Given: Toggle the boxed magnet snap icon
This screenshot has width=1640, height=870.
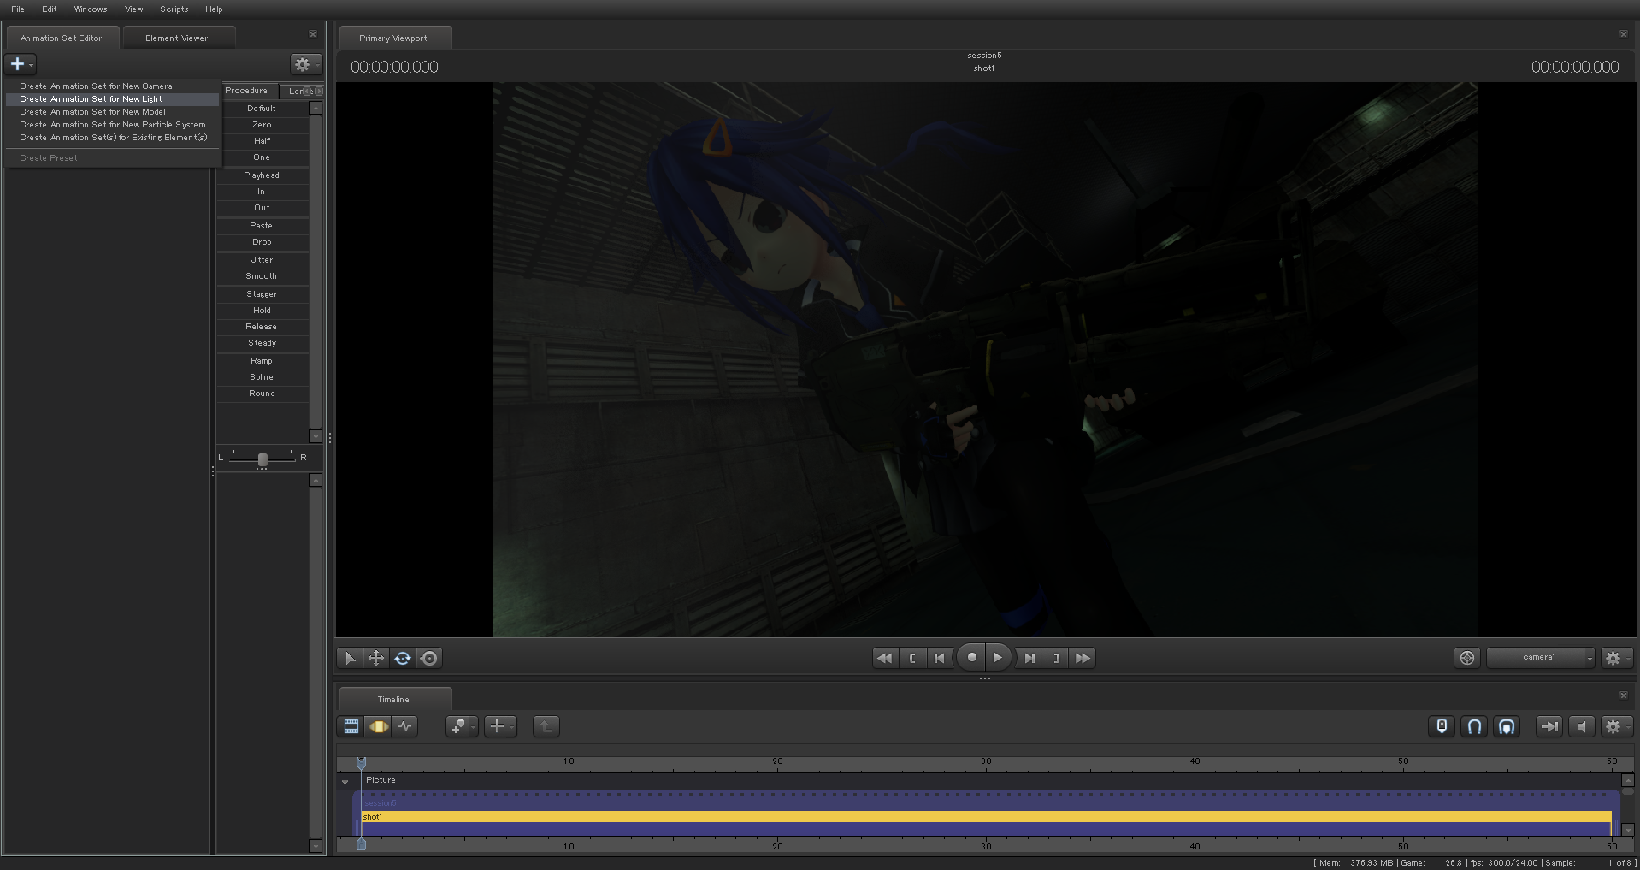Looking at the screenshot, I should [x=1507, y=726].
